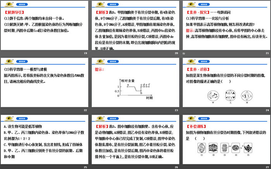The image size is (271, 169).
Task: Click slide number 20 label
Action: (x=176, y=53)
